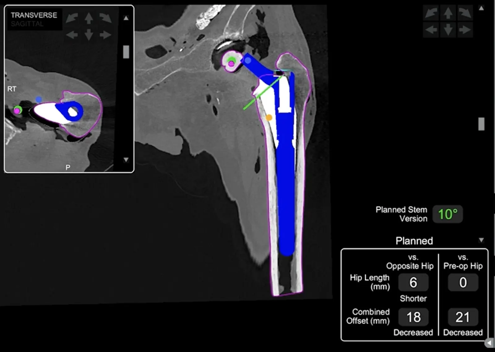Click the down arrow in the transverse inset
495x352 pixels.
pos(89,35)
